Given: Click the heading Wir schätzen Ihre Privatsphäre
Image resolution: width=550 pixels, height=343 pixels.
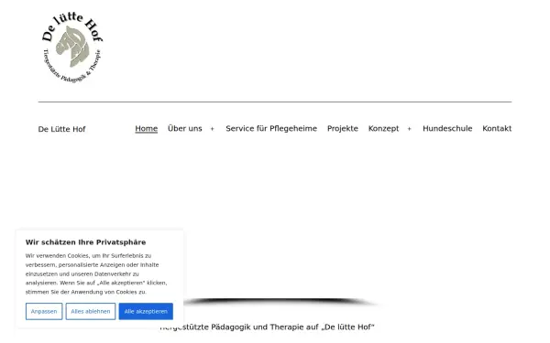Looking at the screenshot, I should [x=85, y=242].
